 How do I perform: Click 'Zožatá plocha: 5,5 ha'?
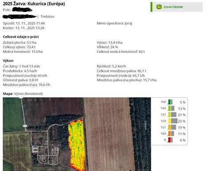[x=19, y=42]
